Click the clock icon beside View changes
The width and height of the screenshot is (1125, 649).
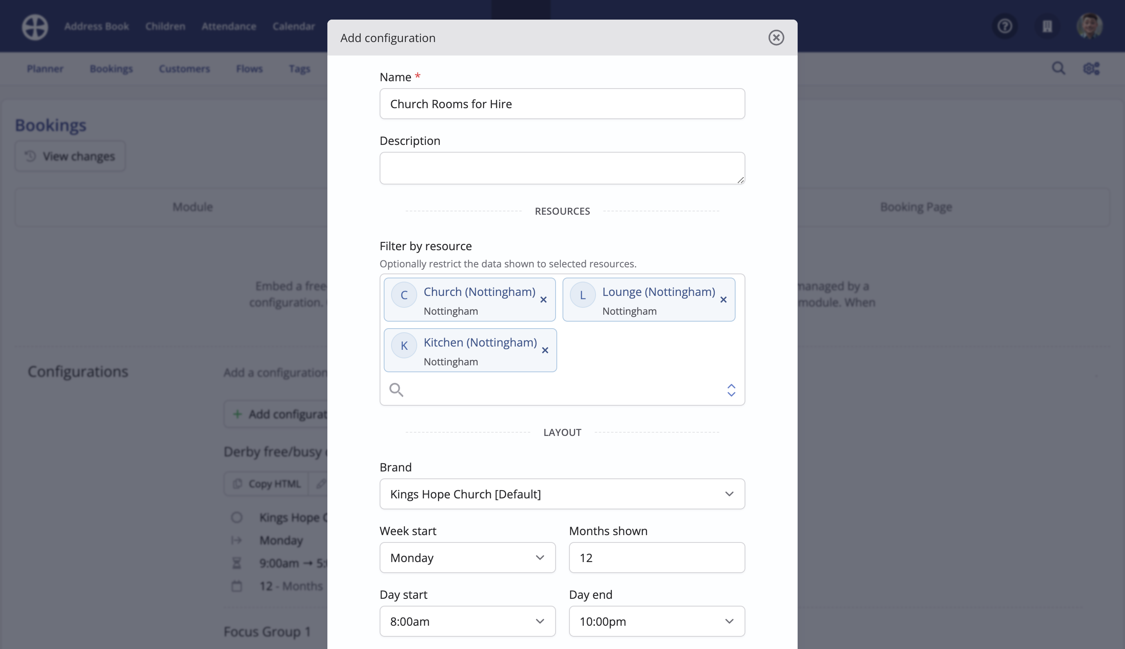30,156
